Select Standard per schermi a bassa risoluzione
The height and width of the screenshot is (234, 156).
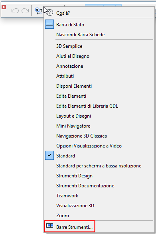pos(99,166)
